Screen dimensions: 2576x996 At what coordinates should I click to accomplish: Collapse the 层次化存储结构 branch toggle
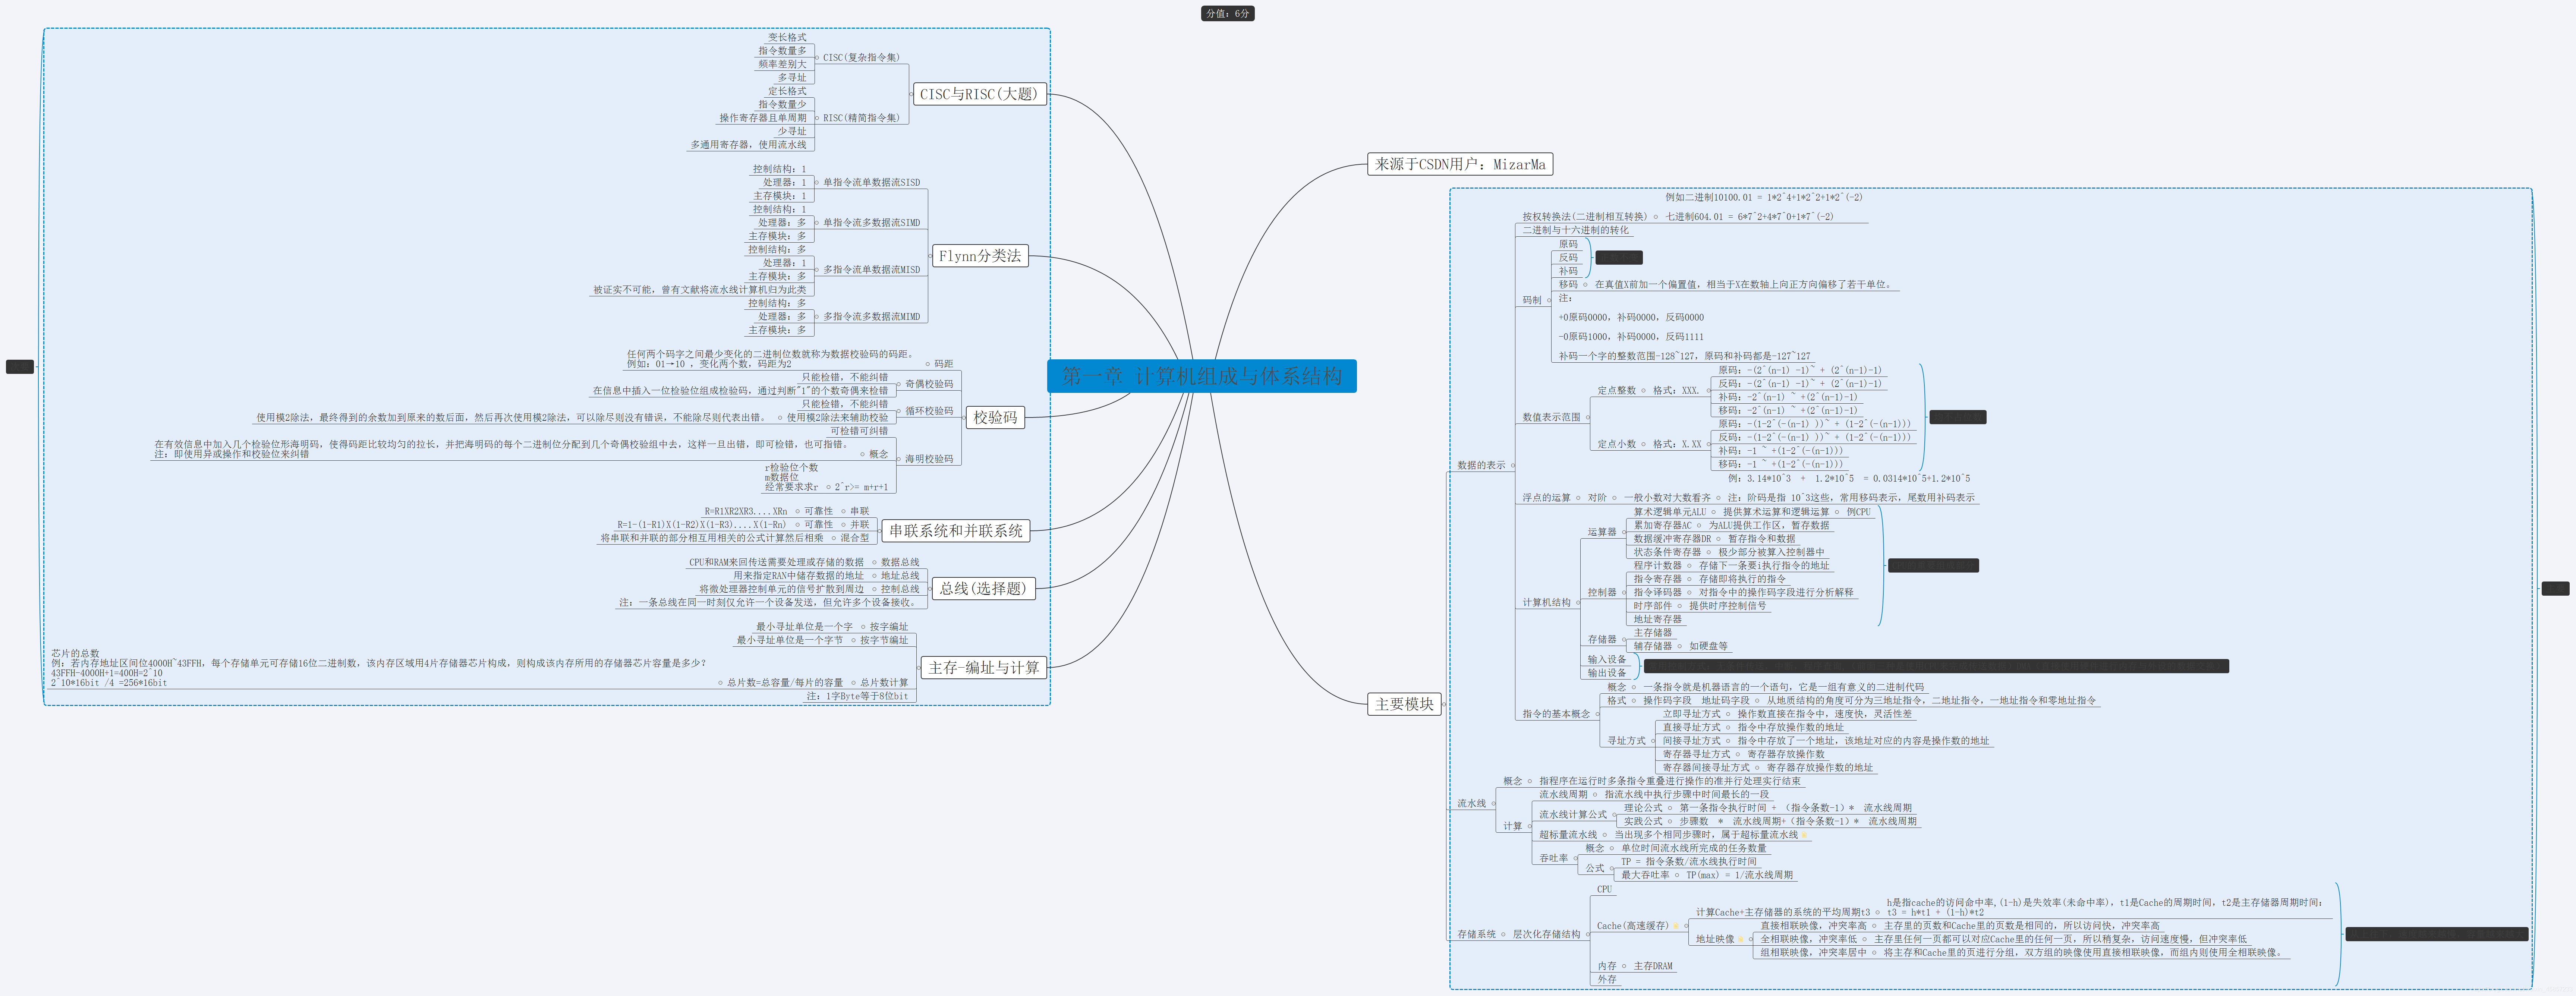pyautogui.click(x=1588, y=935)
